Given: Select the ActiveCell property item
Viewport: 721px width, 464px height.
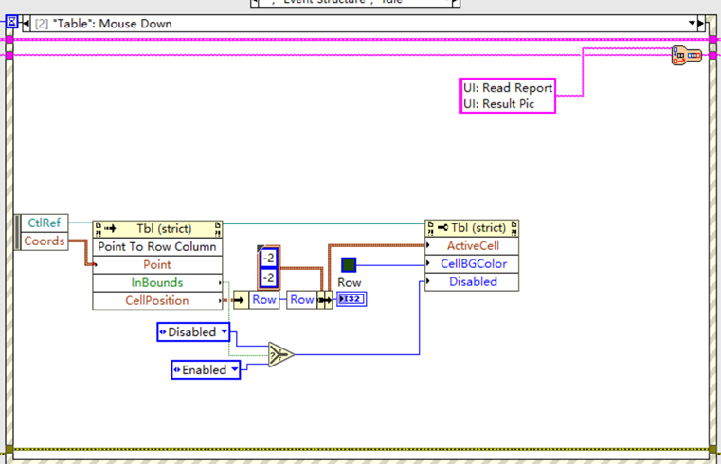Looking at the screenshot, I should (472, 246).
